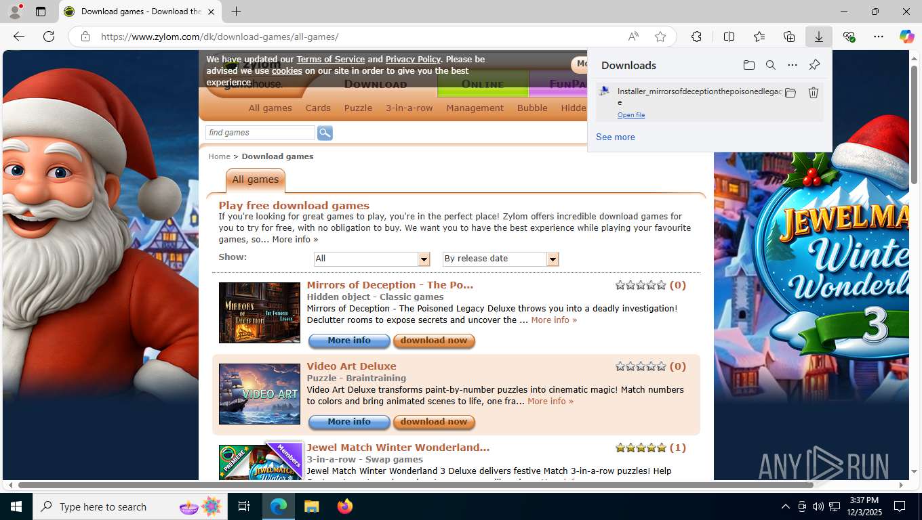Open browser Extensions icon
This screenshot has height=520, width=922.
[696, 37]
